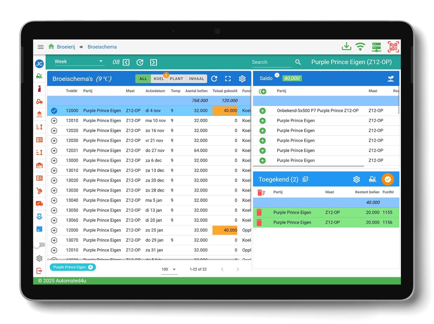
Task: Refresh the Broeischema's table
Action: [x=214, y=79]
